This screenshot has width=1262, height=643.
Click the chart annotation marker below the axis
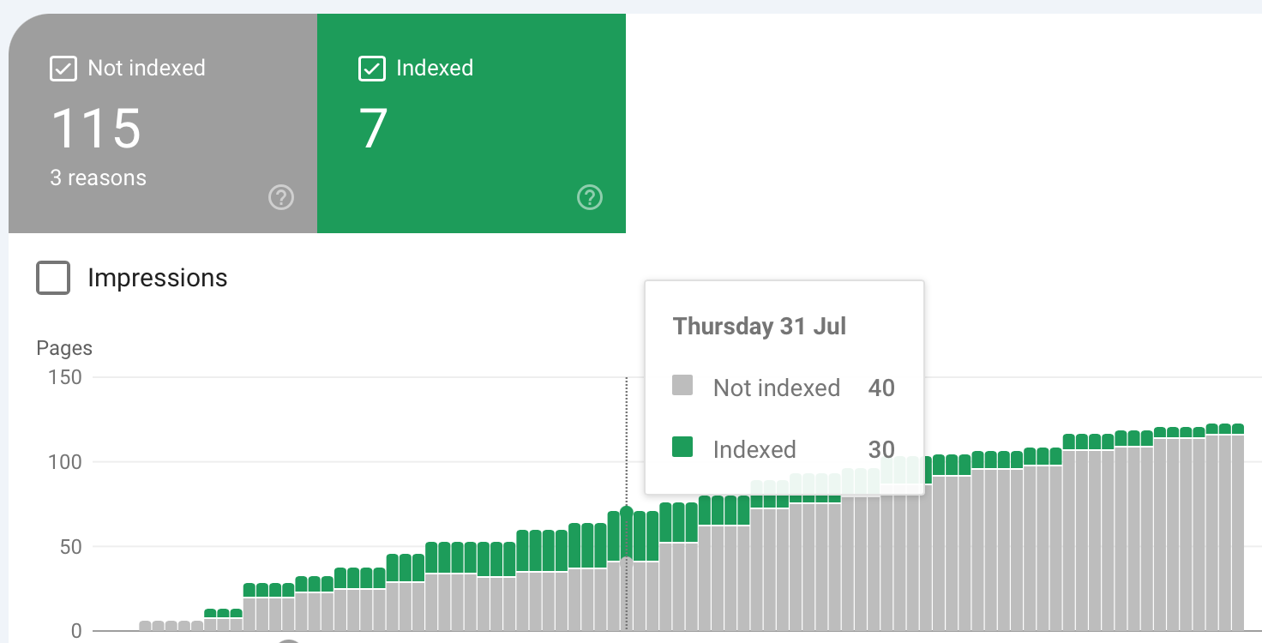(289, 640)
